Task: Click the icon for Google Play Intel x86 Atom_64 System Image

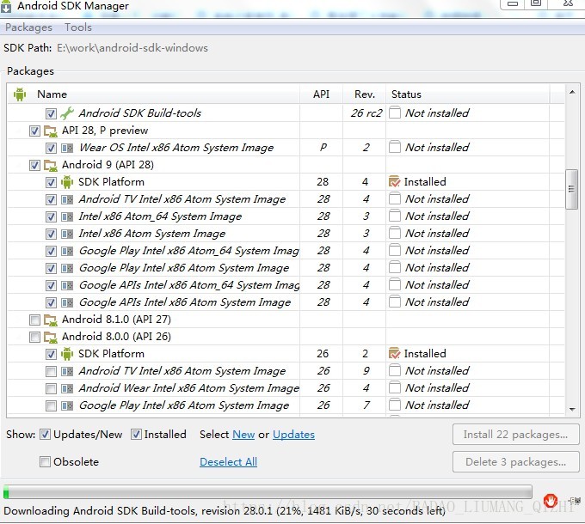Action: 67,251
